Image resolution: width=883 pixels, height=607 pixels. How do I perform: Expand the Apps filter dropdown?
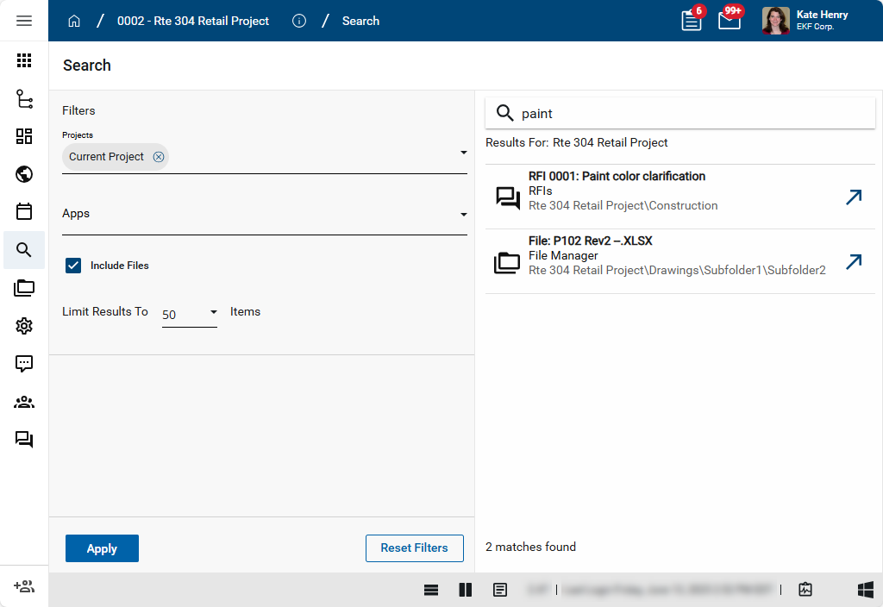[x=463, y=214]
